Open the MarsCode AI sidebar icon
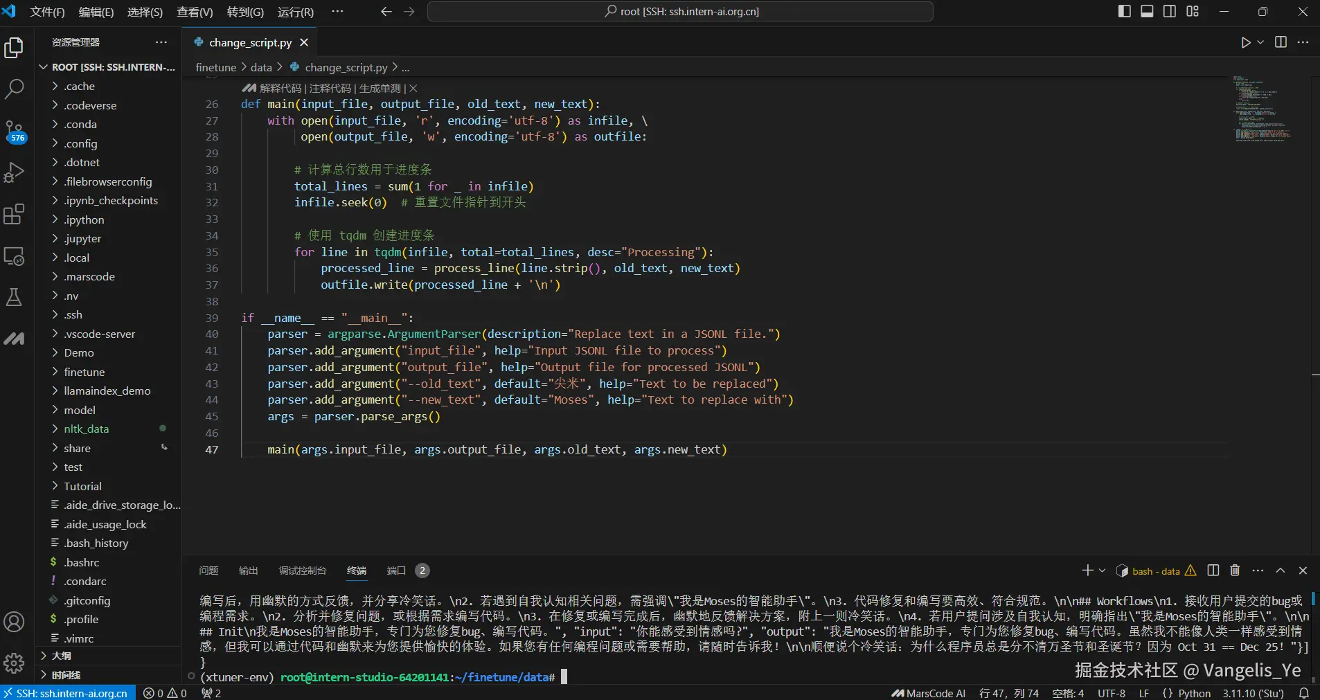Screen dimensions: 1320x700 [15, 339]
